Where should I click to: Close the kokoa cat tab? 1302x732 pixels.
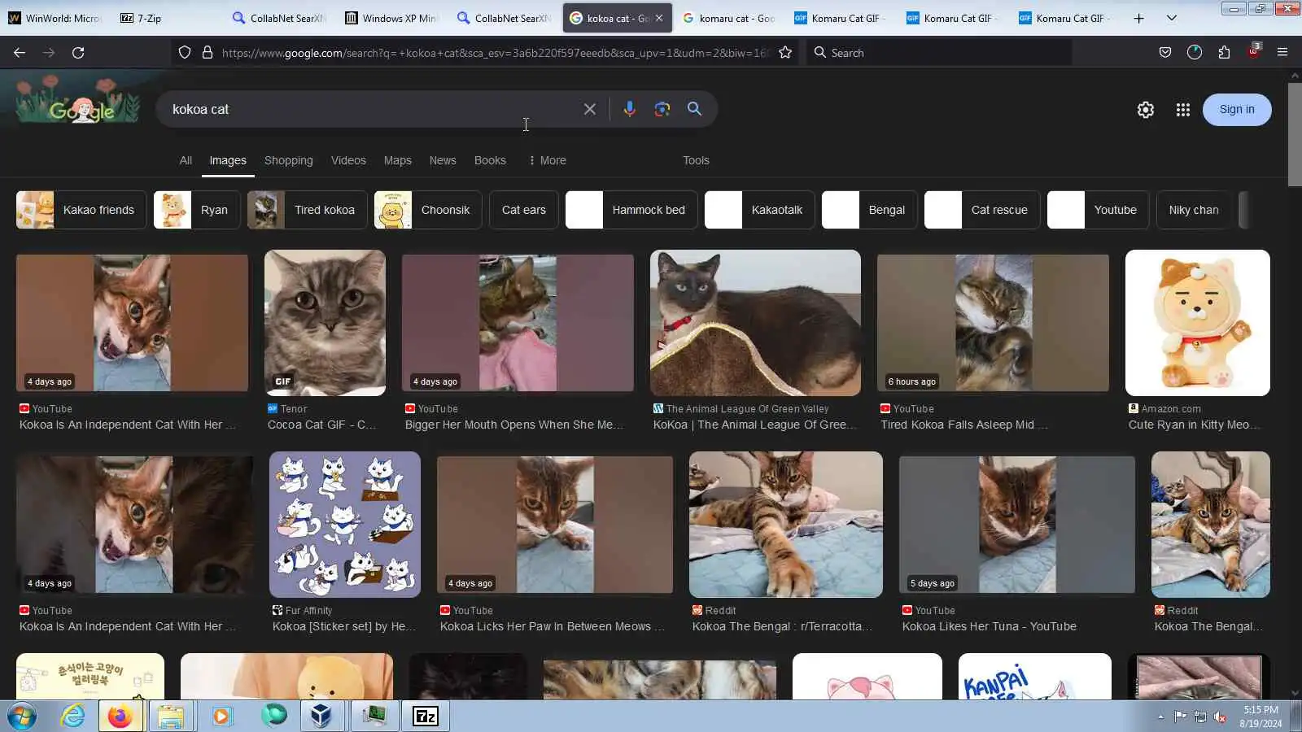point(659,18)
